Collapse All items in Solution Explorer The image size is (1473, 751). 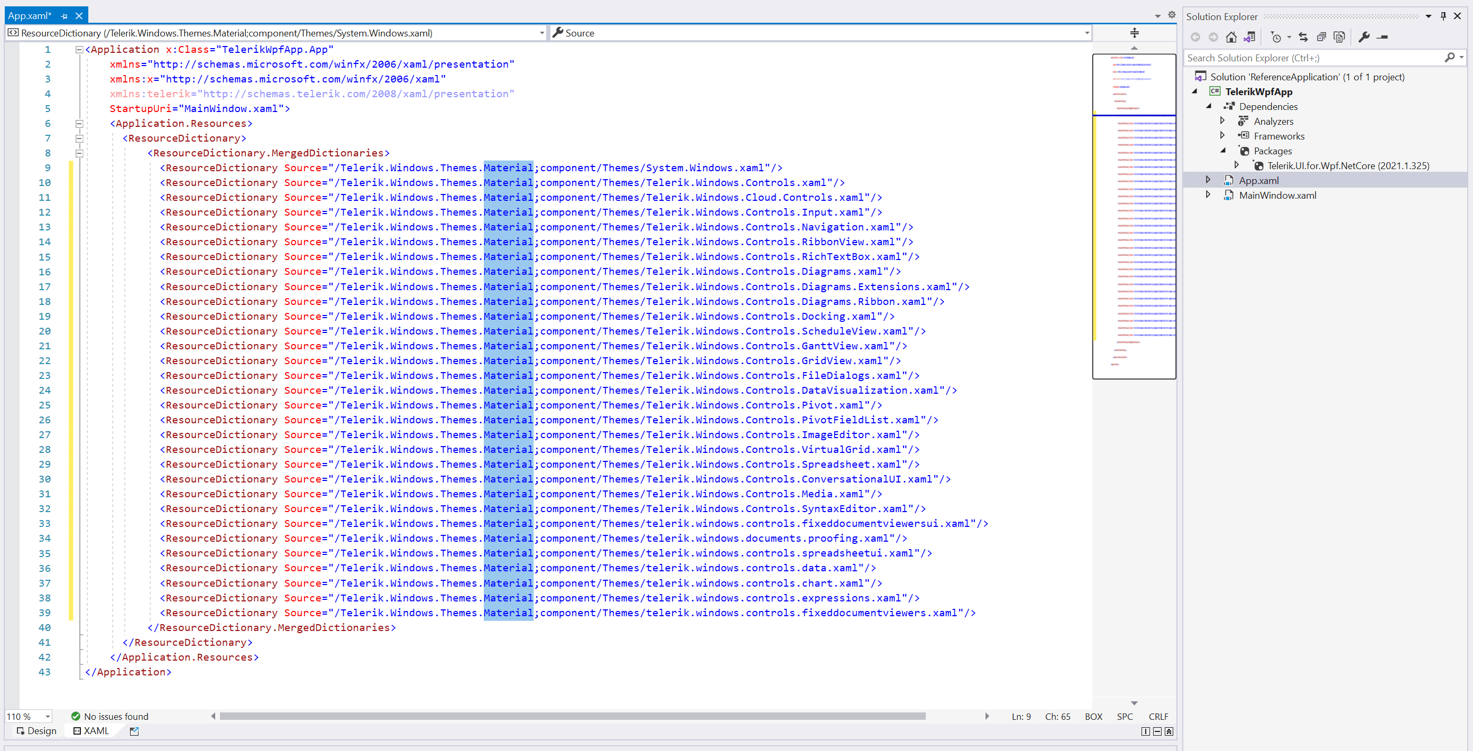point(1321,36)
